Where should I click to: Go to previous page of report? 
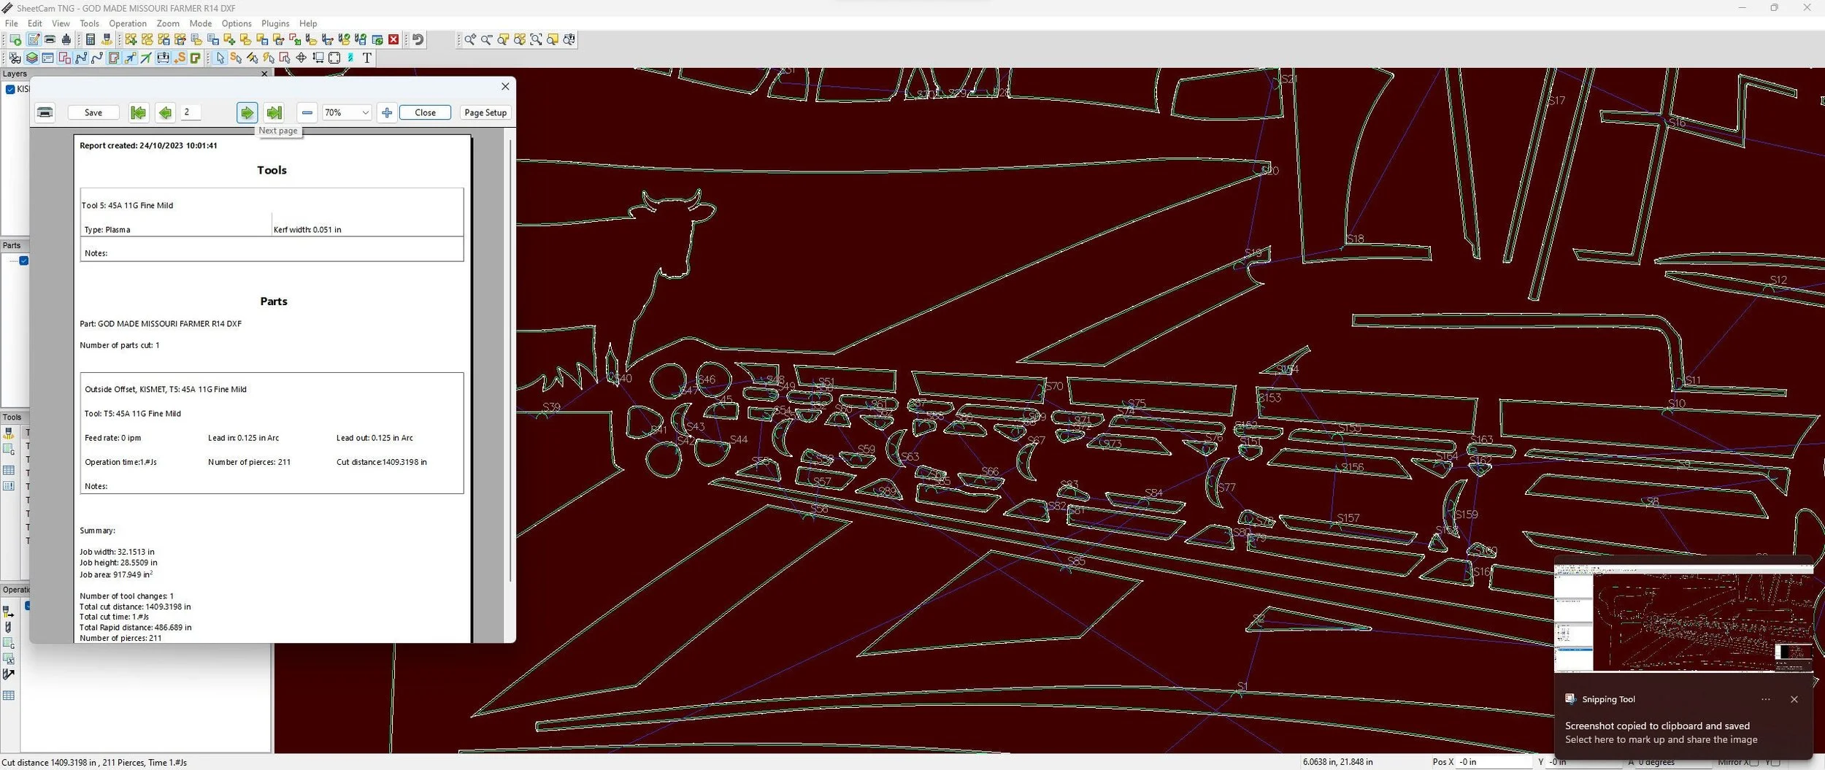click(165, 112)
